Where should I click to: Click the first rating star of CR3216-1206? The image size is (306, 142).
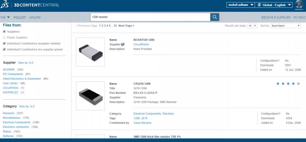[x=278, y=84]
